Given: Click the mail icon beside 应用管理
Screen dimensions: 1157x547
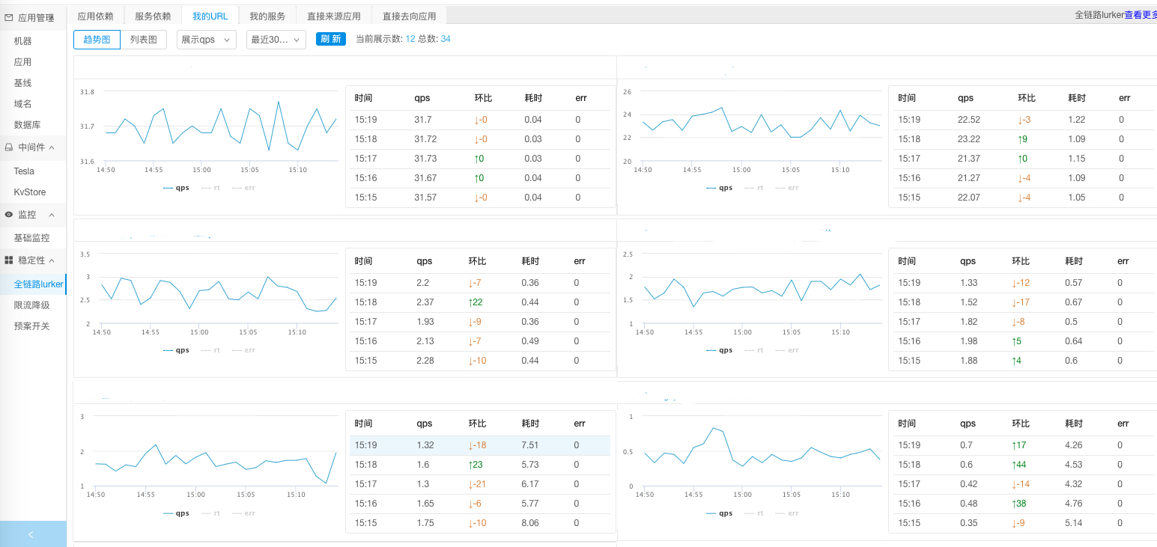Looking at the screenshot, I should point(9,17).
